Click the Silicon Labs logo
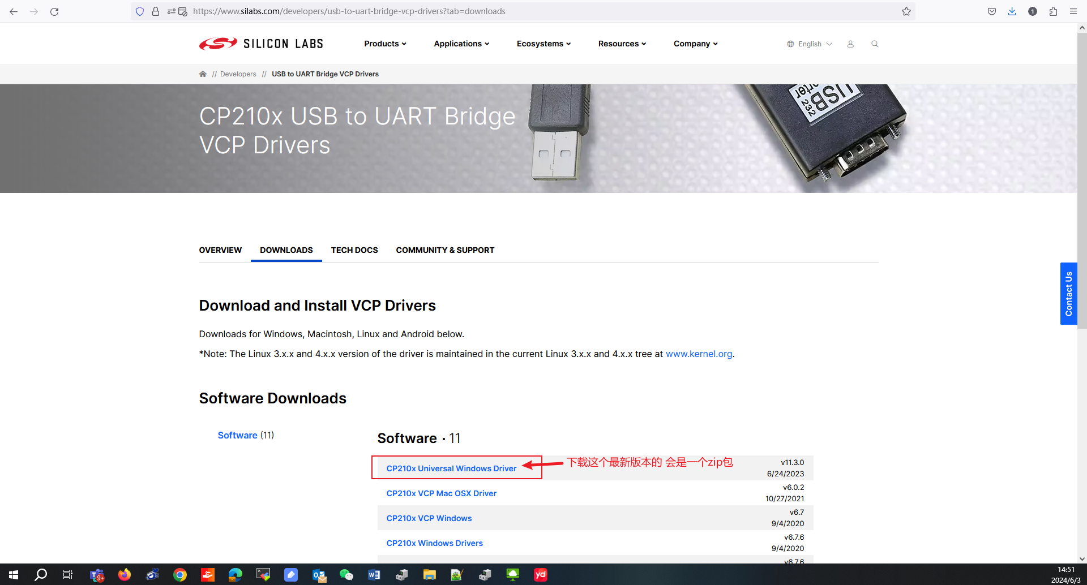The image size is (1087, 585). [261, 44]
